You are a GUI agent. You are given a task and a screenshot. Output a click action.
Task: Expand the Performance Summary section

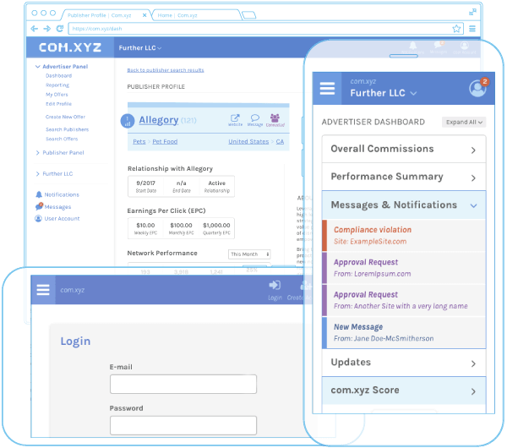[404, 177]
